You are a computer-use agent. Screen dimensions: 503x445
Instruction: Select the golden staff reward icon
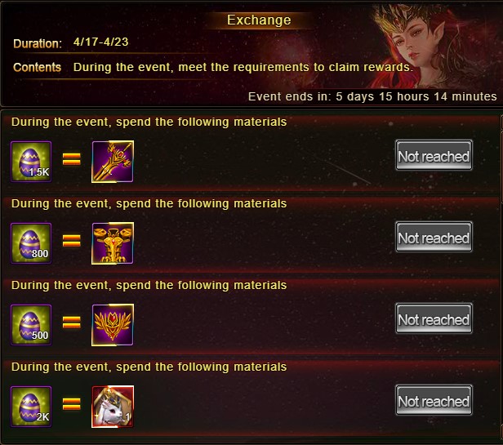coord(113,162)
